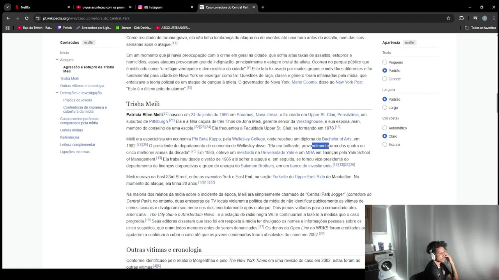The image size is (499, 280).
Task: Open the extensions puzzle icon
Action: 462,18
